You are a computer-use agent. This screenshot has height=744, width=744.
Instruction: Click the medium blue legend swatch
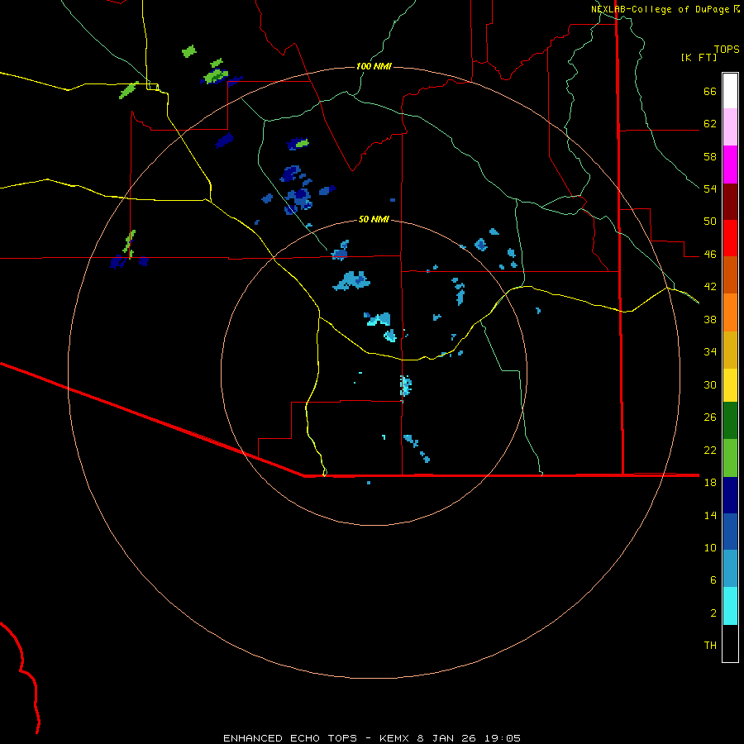[x=730, y=532]
